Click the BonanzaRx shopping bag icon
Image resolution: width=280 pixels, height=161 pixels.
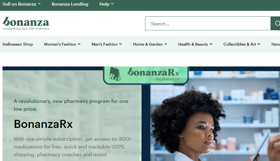(115, 74)
